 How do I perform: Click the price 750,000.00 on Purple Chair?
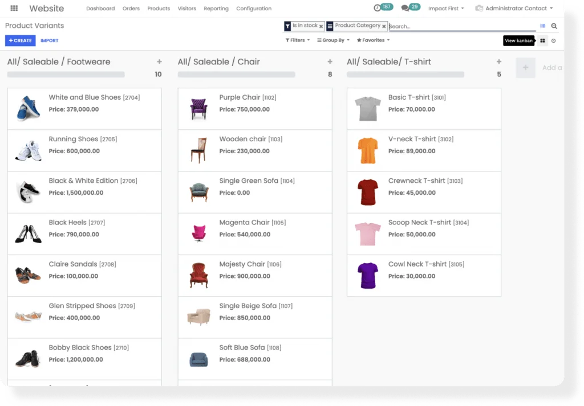click(254, 109)
